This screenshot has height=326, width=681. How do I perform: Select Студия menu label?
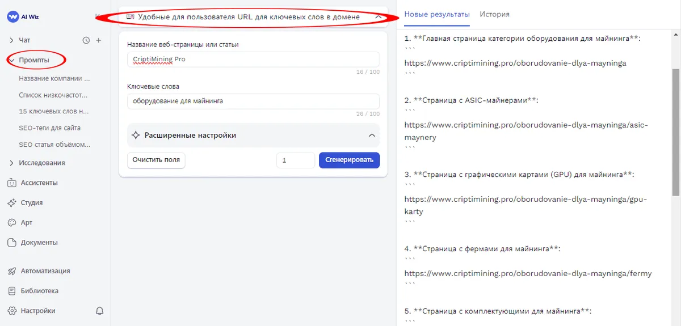(x=32, y=202)
